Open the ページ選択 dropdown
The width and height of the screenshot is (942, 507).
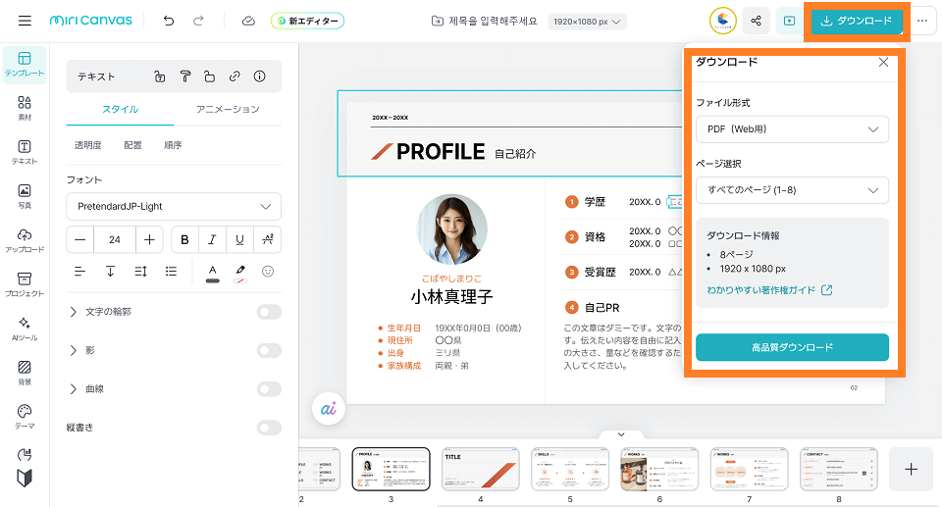pyautogui.click(x=792, y=190)
